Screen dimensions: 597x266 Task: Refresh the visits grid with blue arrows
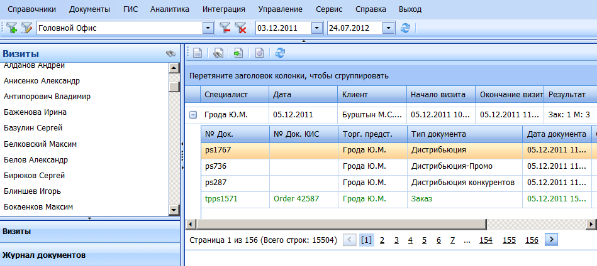pos(280,54)
